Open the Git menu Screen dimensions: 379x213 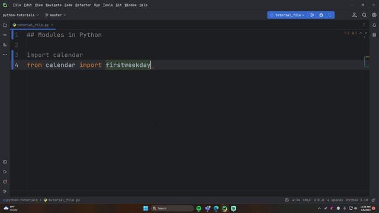coord(118,5)
